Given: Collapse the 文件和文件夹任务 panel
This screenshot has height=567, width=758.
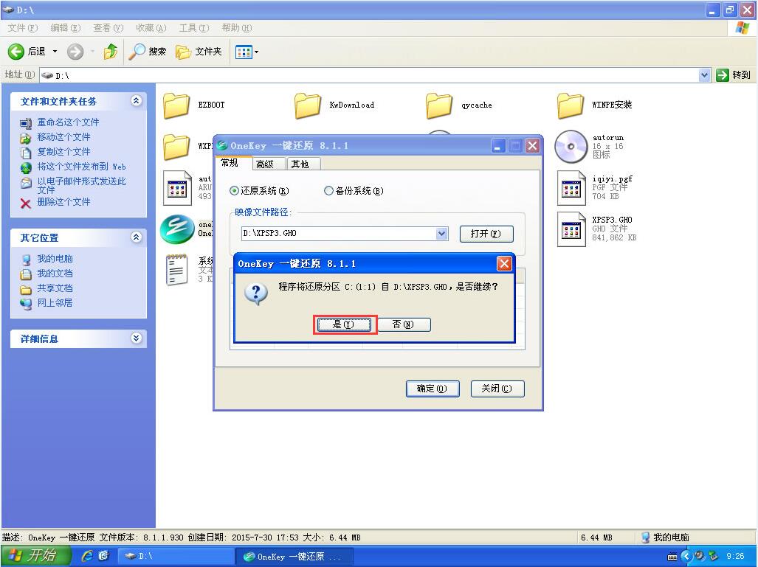Looking at the screenshot, I should 134,101.
